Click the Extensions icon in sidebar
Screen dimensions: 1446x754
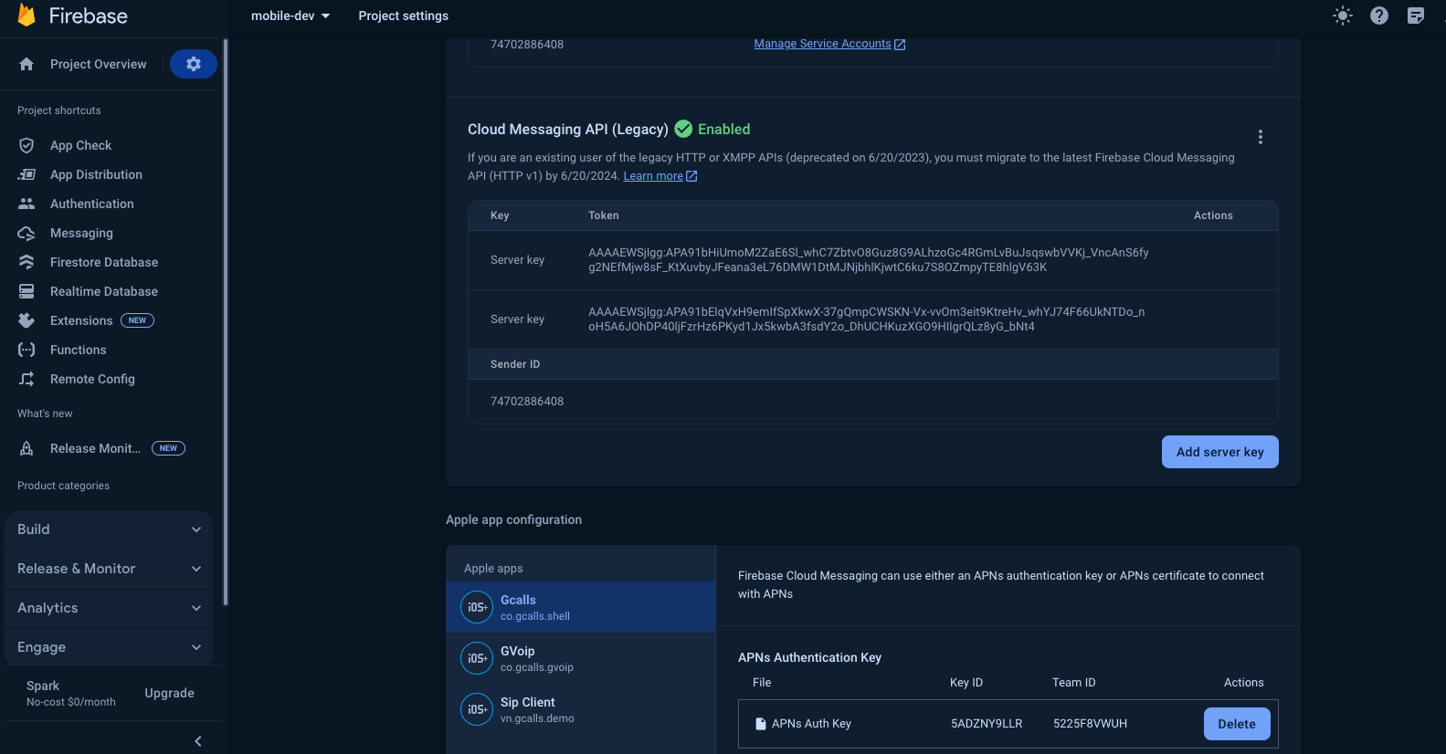point(26,320)
